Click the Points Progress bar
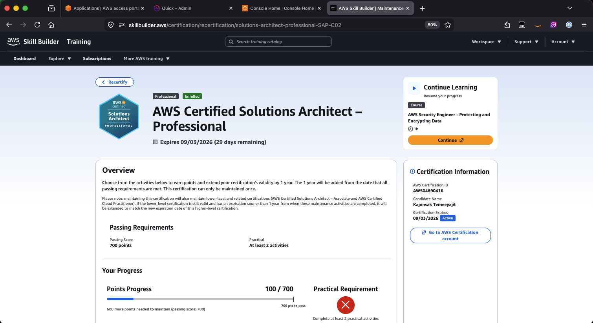This screenshot has height=323, width=593. pos(200,299)
